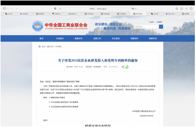
Task: Click the reader view icon in the address bar
Action: 60,9
